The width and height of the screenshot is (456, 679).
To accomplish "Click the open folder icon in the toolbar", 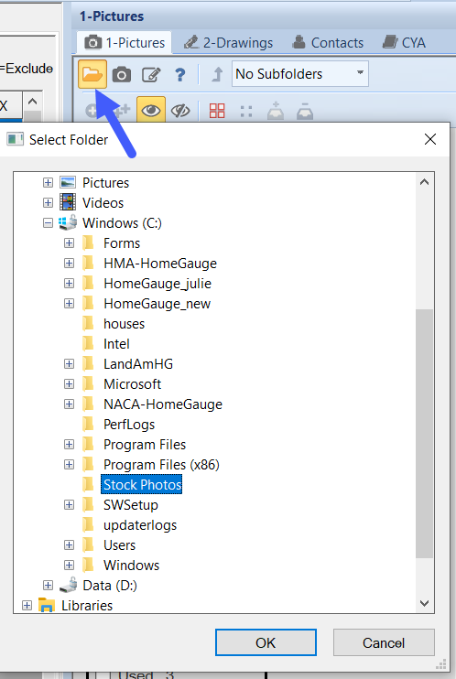I will click(x=92, y=74).
